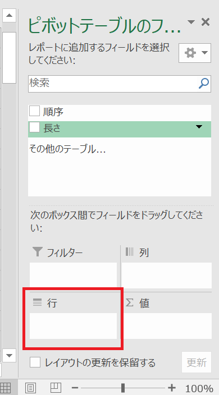Click the 更新 button
This screenshot has height=395, width=219.
[197, 362]
